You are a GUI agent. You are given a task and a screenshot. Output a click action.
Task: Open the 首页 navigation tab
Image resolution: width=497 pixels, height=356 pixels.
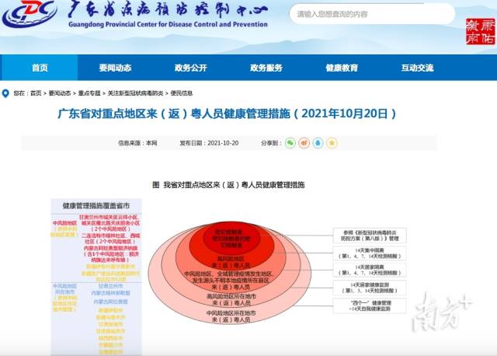(39, 68)
